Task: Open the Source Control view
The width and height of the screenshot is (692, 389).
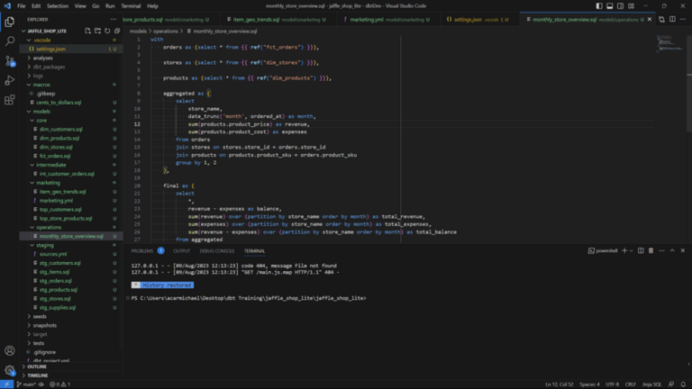Action: point(10,60)
